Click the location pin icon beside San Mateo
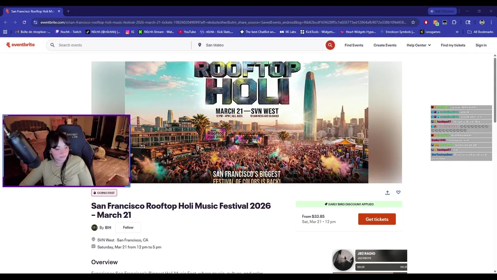The height and width of the screenshot is (280, 497). tap(200, 45)
